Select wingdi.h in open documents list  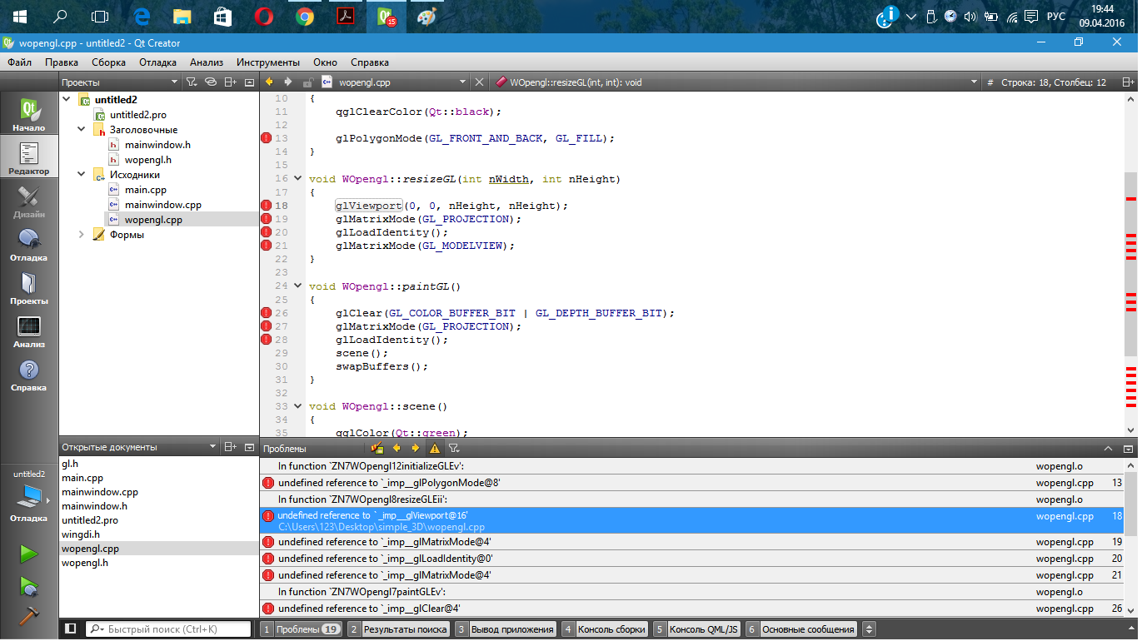click(x=81, y=534)
